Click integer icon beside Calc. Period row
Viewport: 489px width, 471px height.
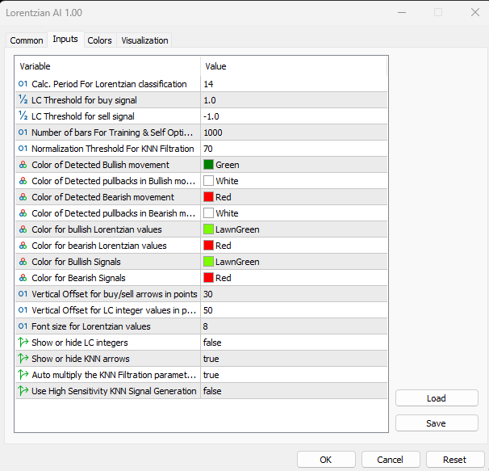tap(23, 84)
